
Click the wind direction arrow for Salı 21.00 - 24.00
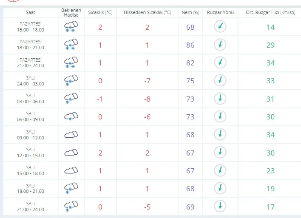point(220,206)
